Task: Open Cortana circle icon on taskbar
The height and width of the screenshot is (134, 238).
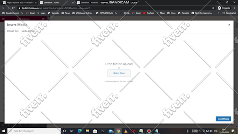Action: coord(64,131)
